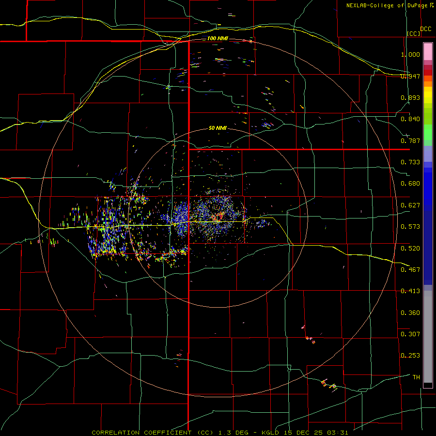436x436 pixels.
Task: Click the 0.520 scale value
Action: [x=410, y=248]
